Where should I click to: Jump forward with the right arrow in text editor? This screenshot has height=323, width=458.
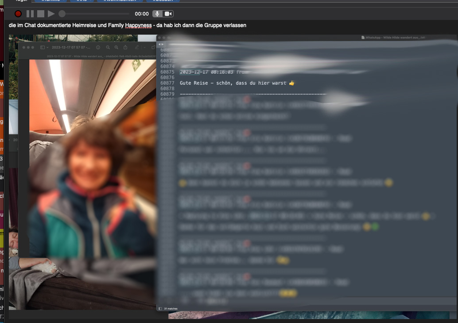(163, 44)
